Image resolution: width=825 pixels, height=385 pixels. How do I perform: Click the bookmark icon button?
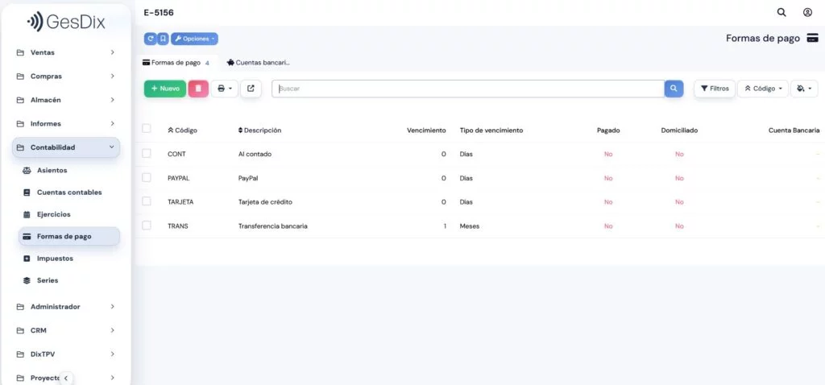[163, 39]
